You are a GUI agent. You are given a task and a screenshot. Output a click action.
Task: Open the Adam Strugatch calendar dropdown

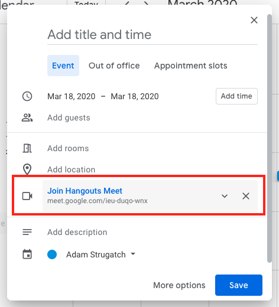(100, 254)
